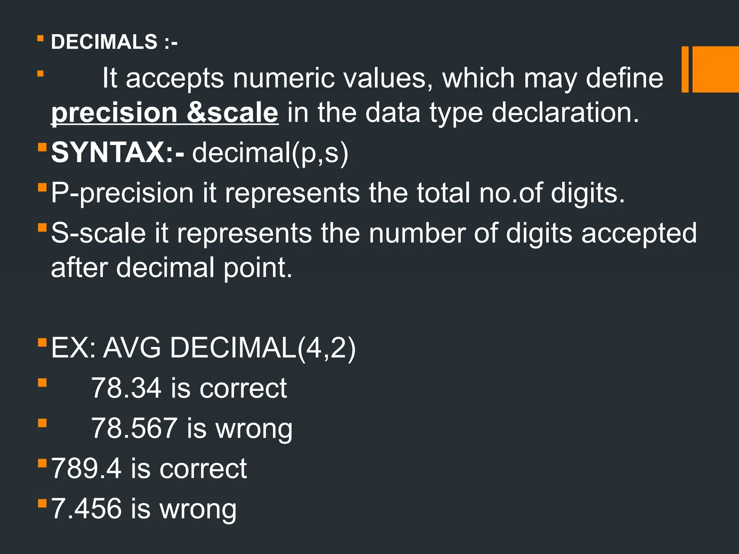Click the bullet next to "P-precision" line

(x=42, y=188)
